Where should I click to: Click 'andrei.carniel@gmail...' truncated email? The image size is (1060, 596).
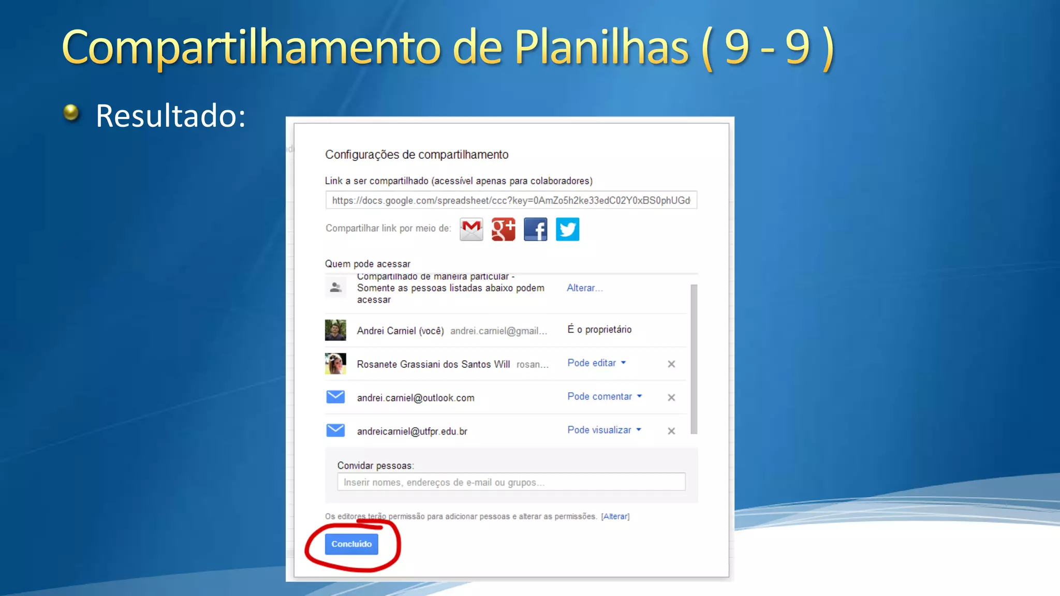[x=498, y=331]
